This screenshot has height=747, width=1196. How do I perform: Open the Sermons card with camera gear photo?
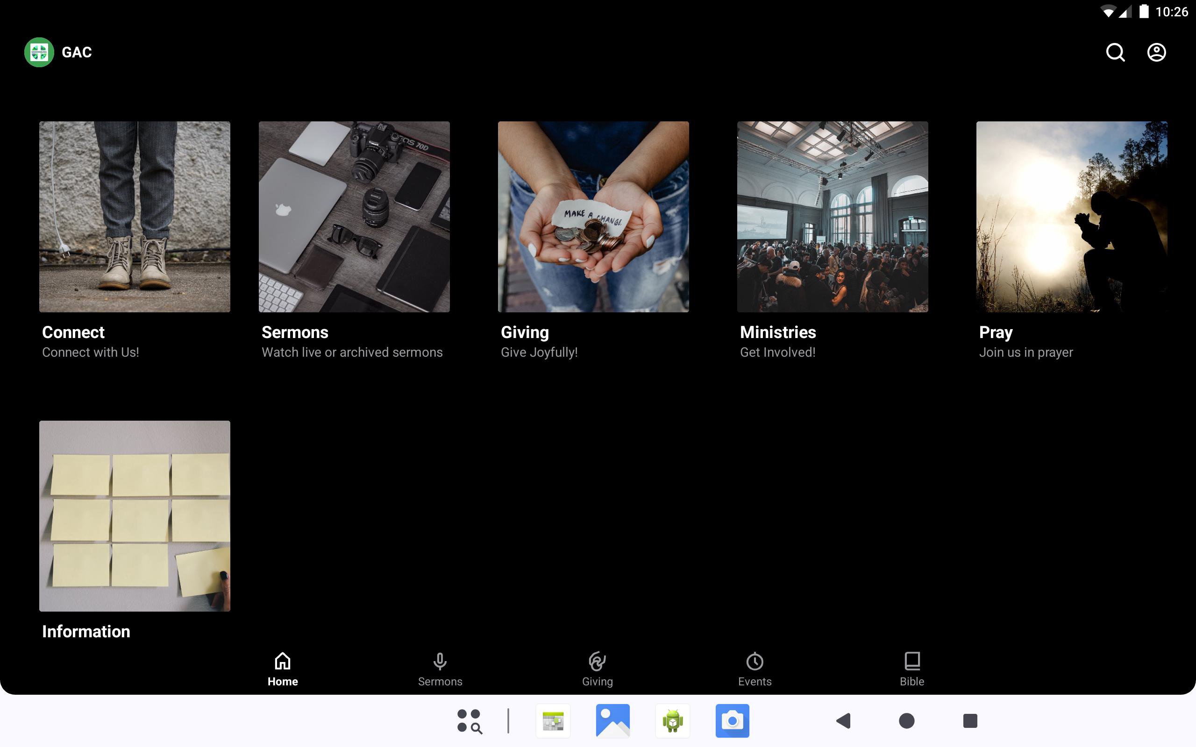tap(354, 216)
